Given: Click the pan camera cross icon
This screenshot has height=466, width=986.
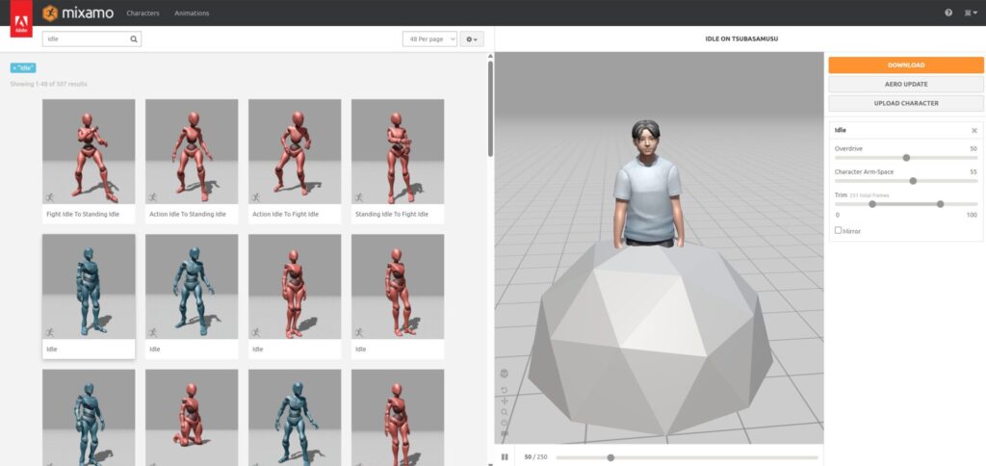Looking at the screenshot, I should 505,401.
